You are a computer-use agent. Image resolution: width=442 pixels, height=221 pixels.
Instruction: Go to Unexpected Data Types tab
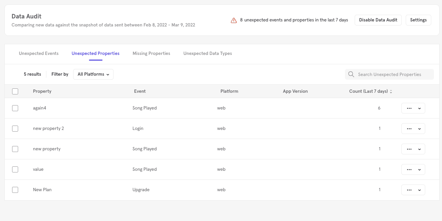(208, 54)
